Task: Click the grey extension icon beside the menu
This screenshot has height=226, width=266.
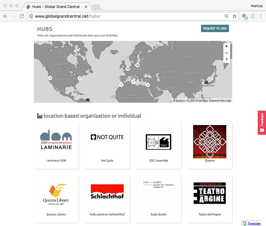Action: [253, 16]
